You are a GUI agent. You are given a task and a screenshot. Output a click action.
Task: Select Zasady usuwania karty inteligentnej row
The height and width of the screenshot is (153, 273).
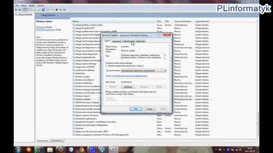142,125
